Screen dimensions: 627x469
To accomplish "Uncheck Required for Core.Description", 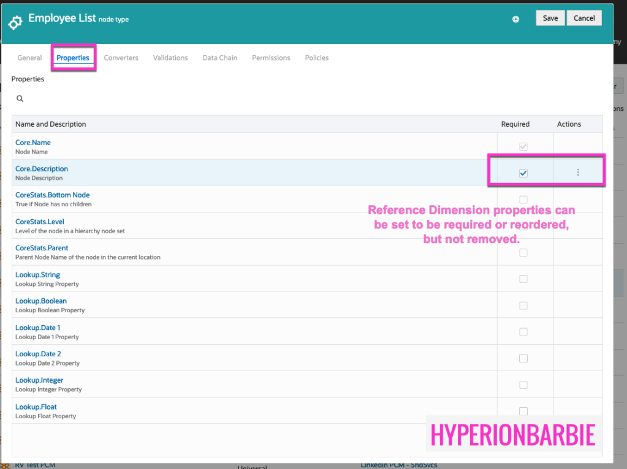I will tap(523, 173).
